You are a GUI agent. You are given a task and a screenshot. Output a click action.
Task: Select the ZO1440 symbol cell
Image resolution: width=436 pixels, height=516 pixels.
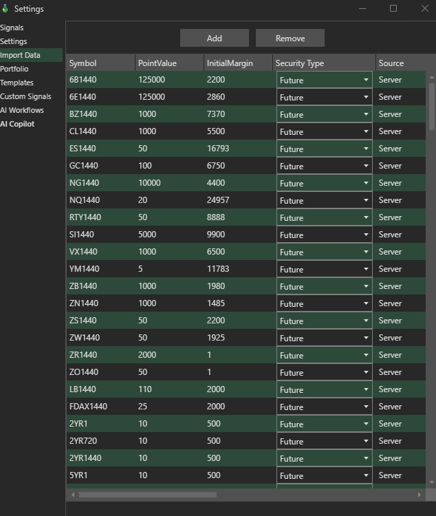[84, 372]
